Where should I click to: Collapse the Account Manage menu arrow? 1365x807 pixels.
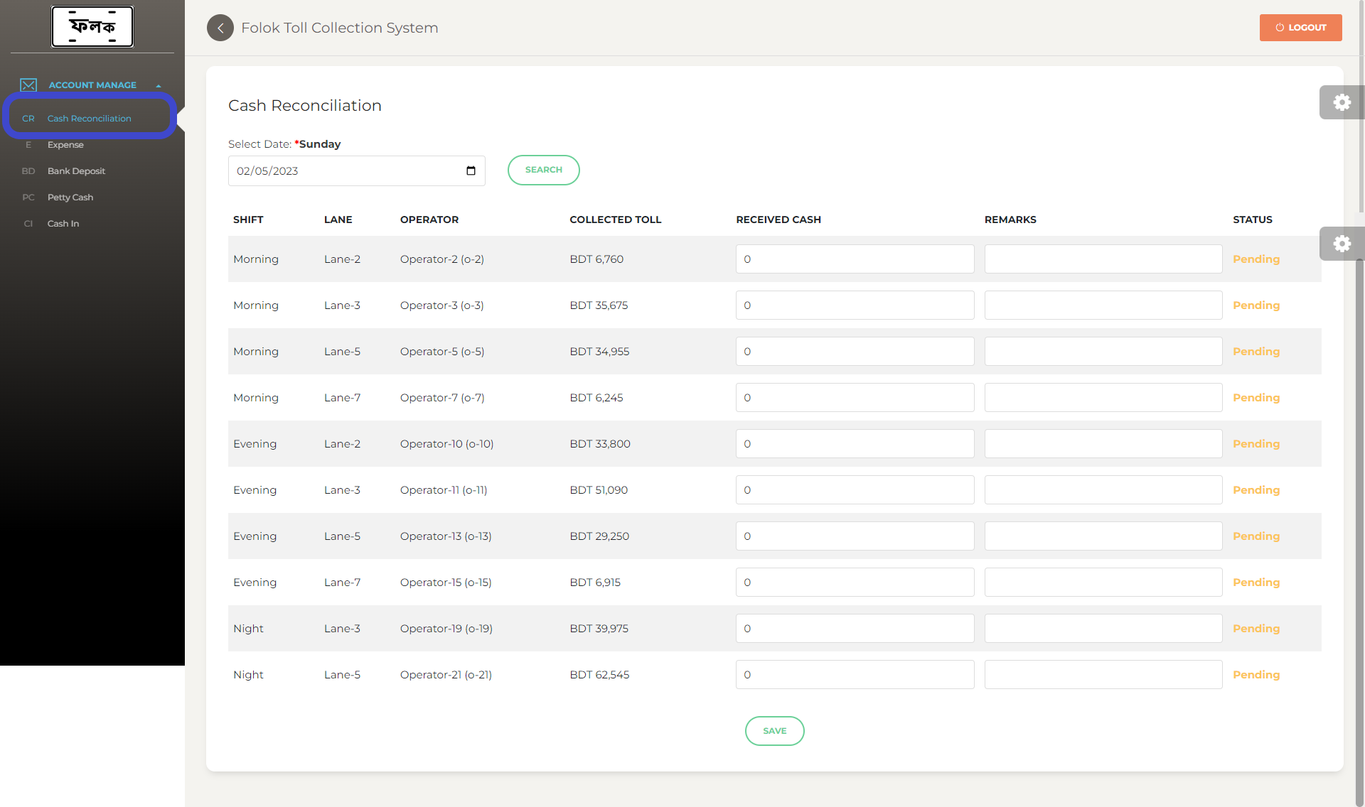pos(159,85)
